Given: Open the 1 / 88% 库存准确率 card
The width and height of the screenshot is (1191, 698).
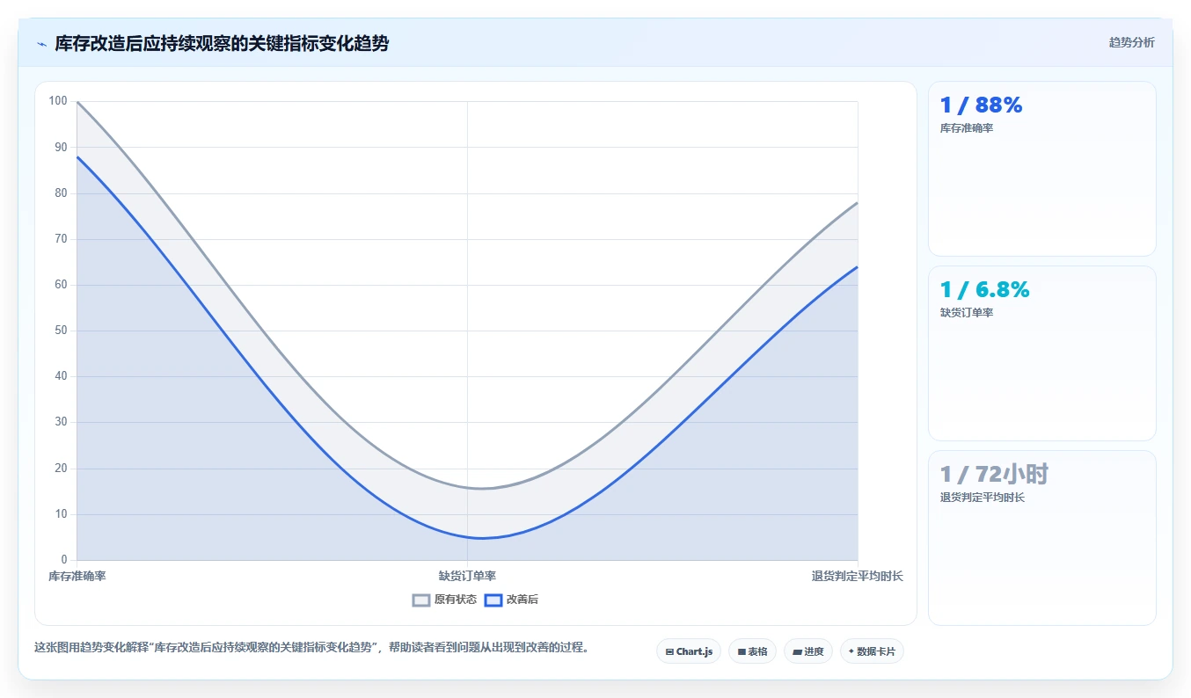Looking at the screenshot, I should coord(1041,169).
